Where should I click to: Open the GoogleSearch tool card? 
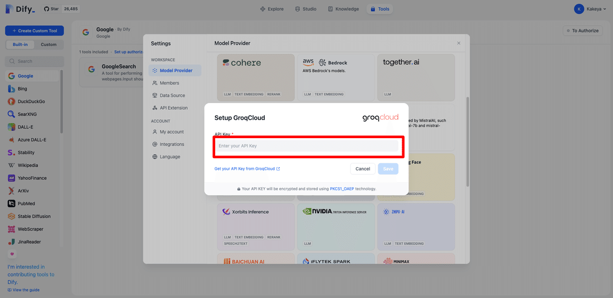[111, 72]
